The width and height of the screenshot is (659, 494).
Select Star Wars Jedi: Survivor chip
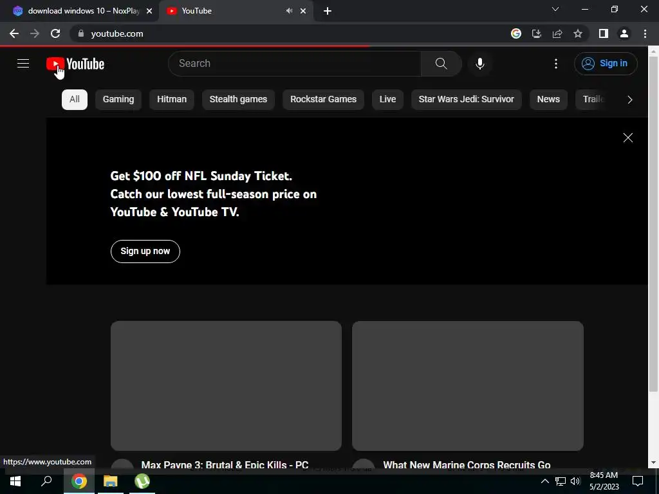tap(467, 100)
